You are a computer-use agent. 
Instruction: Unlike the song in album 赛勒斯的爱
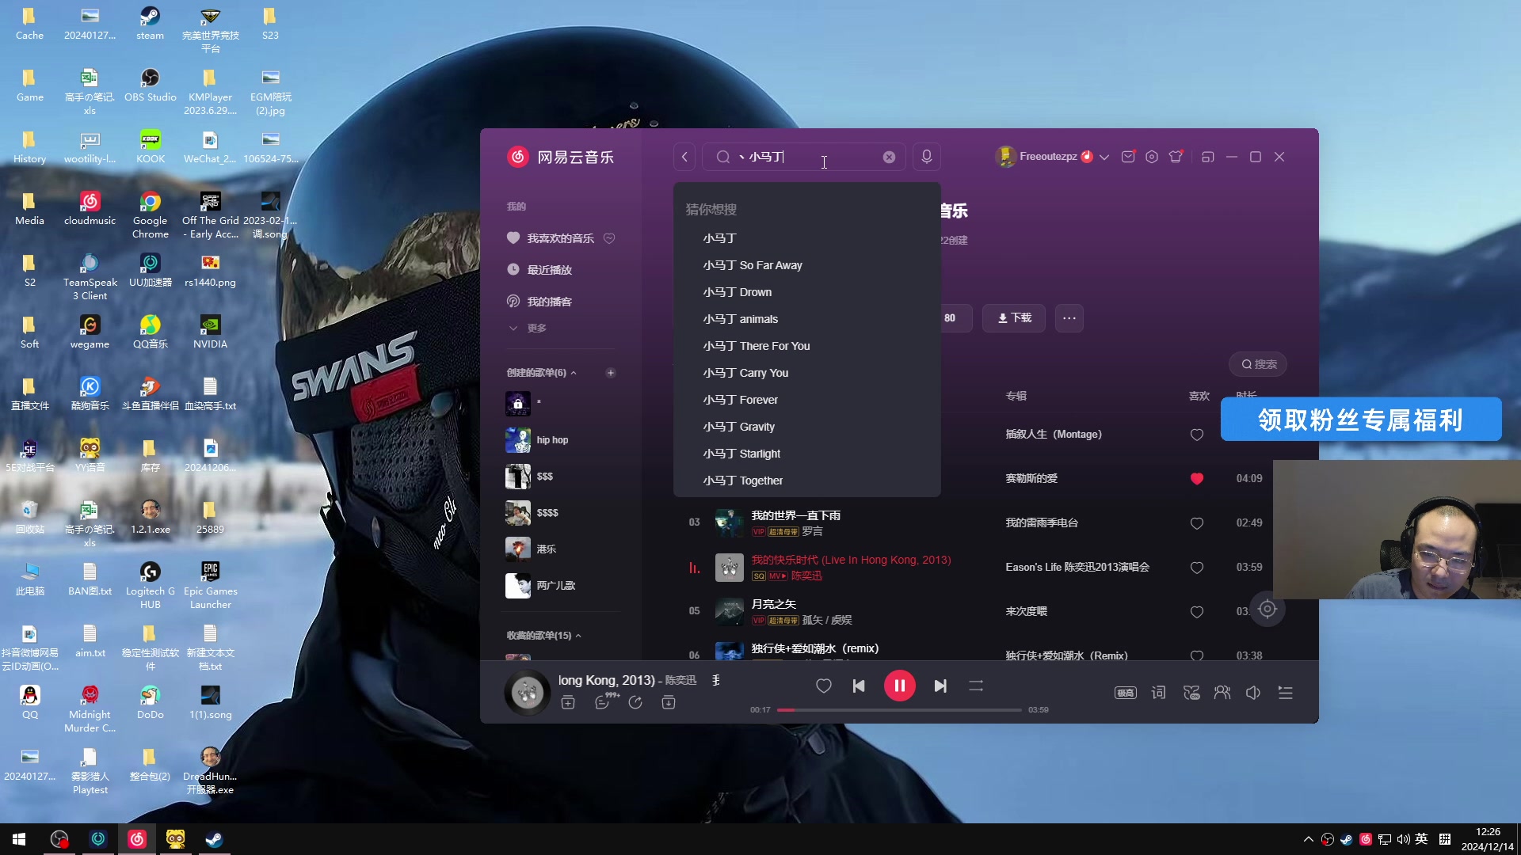tap(1196, 478)
